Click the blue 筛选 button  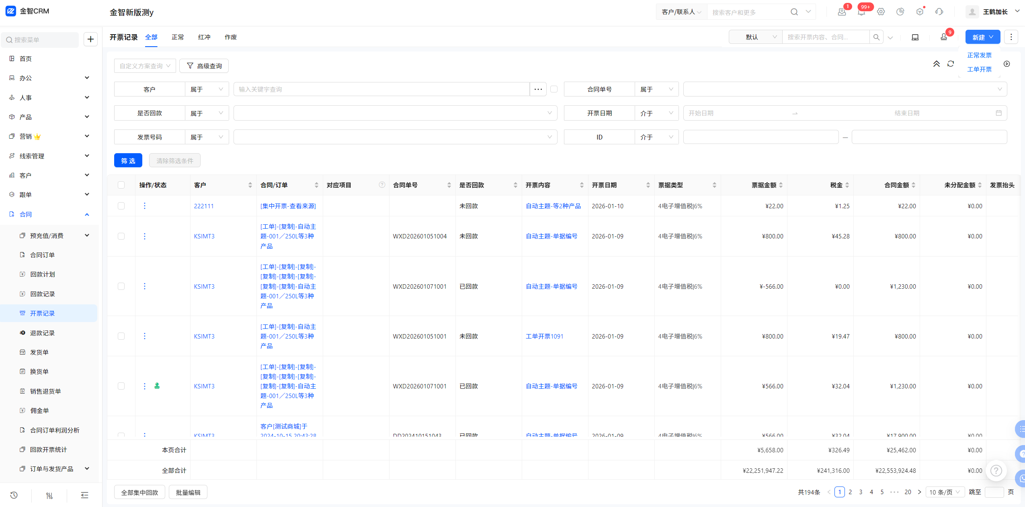pos(128,161)
